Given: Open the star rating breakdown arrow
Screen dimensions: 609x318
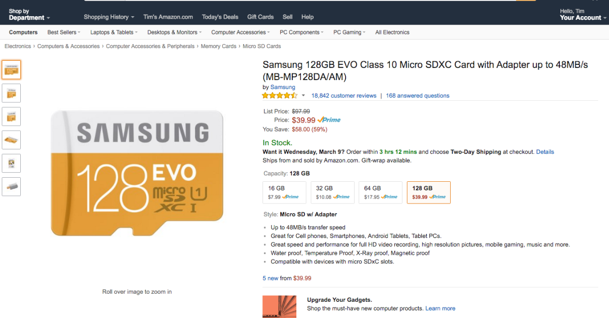Looking at the screenshot, I should coord(303,95).
